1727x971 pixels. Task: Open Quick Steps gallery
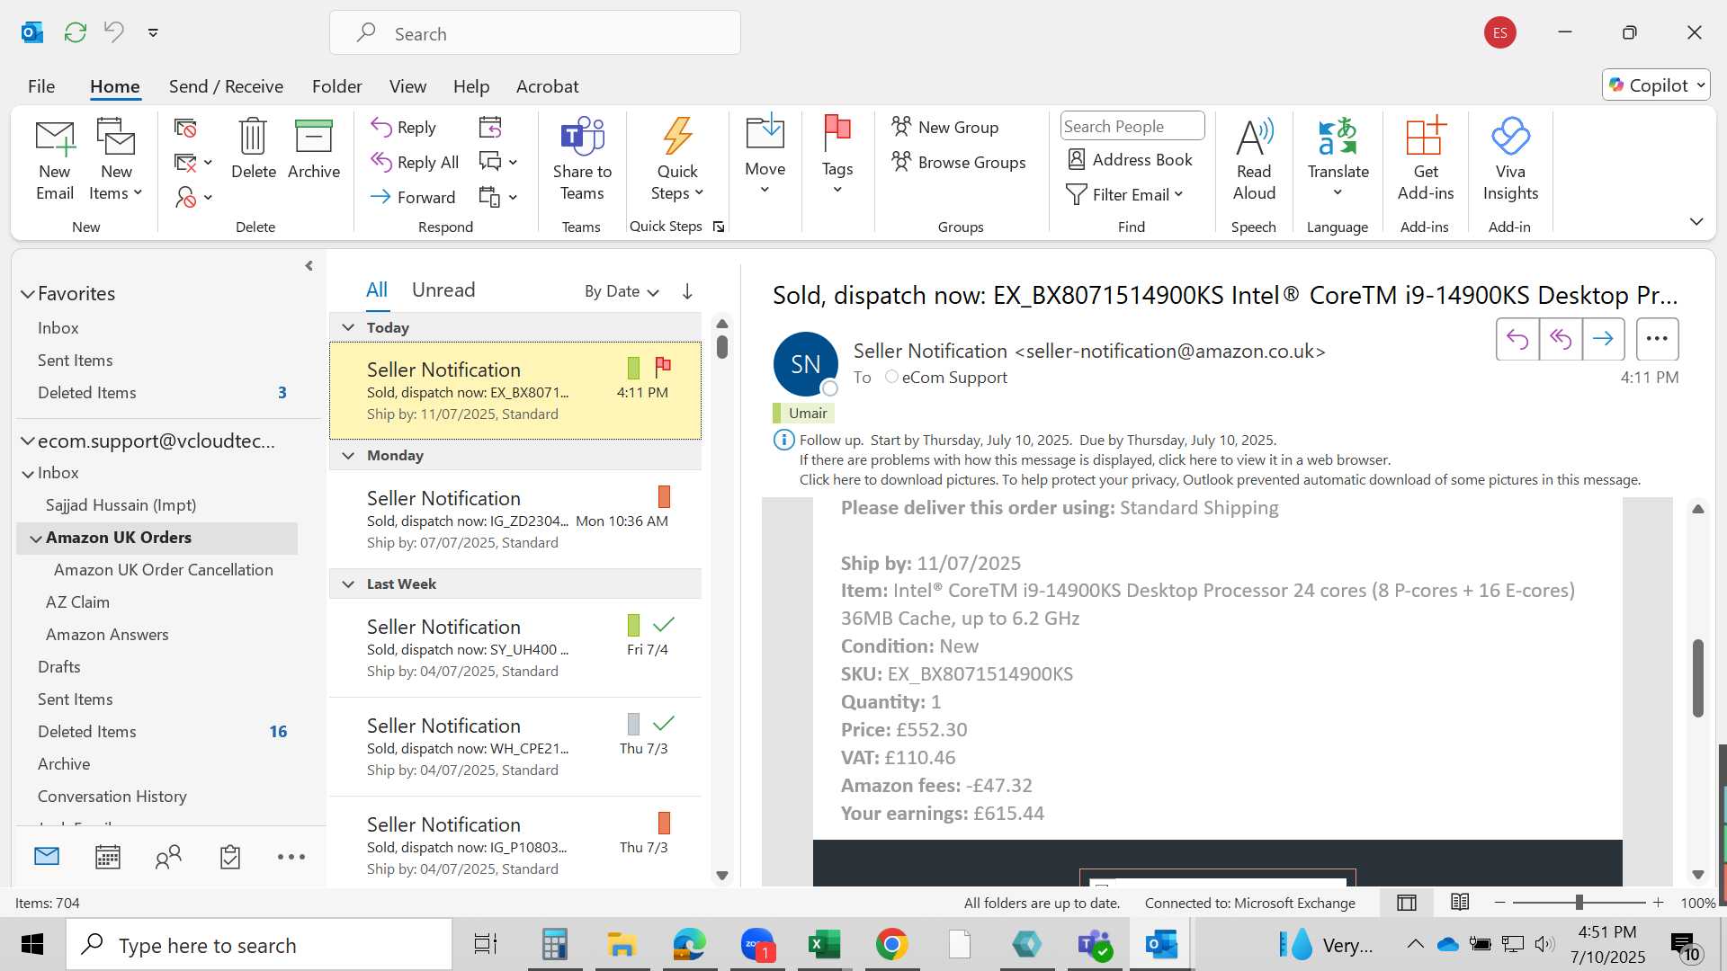[x=677, y=160]
